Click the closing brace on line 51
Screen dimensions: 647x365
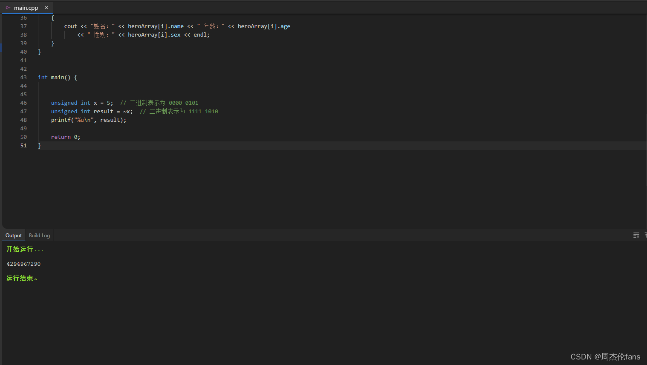(x=40, y=146)
